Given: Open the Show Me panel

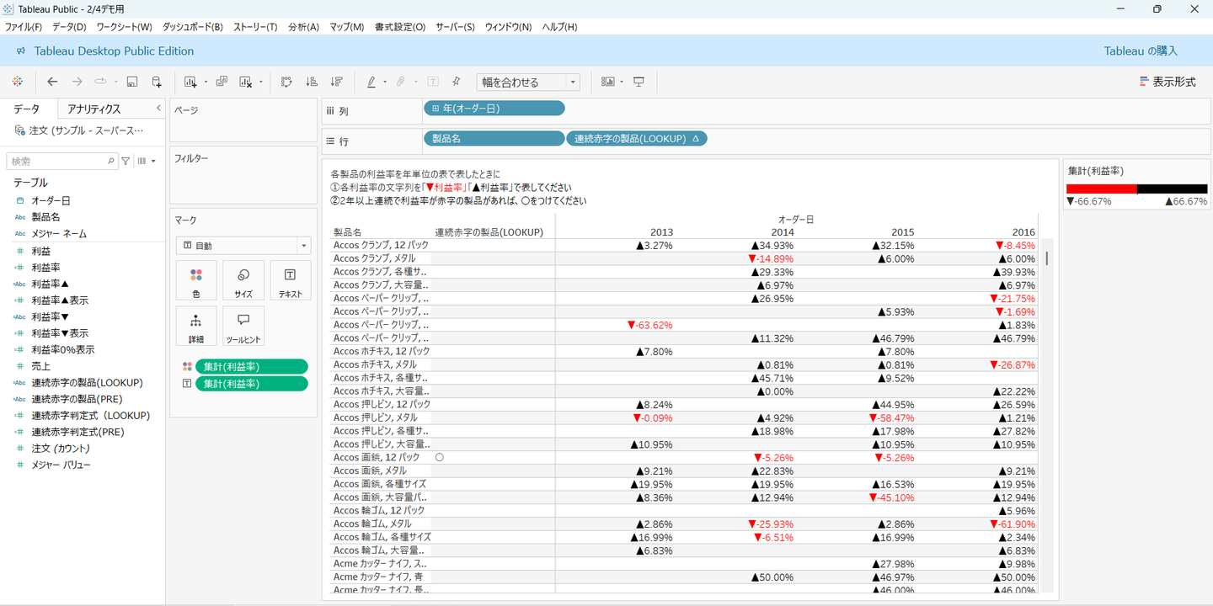Looking at the screenshot, I should pos(1168,82).
